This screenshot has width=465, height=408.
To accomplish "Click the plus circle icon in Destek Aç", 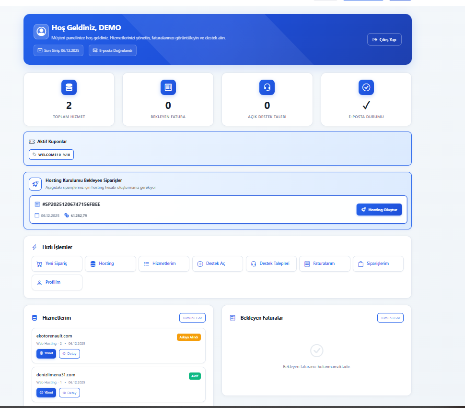I will point(200,264).
